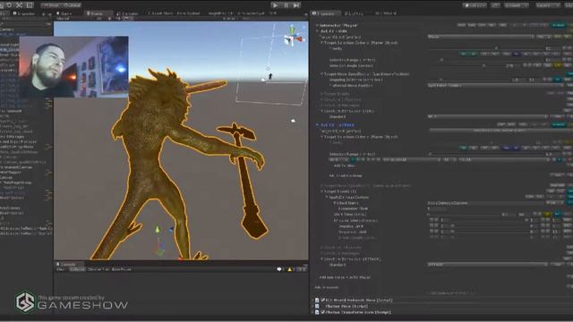Open the second Standard dropdown near the bottom
Viewport: 573px width, 322px height.
tap(488, 265)
